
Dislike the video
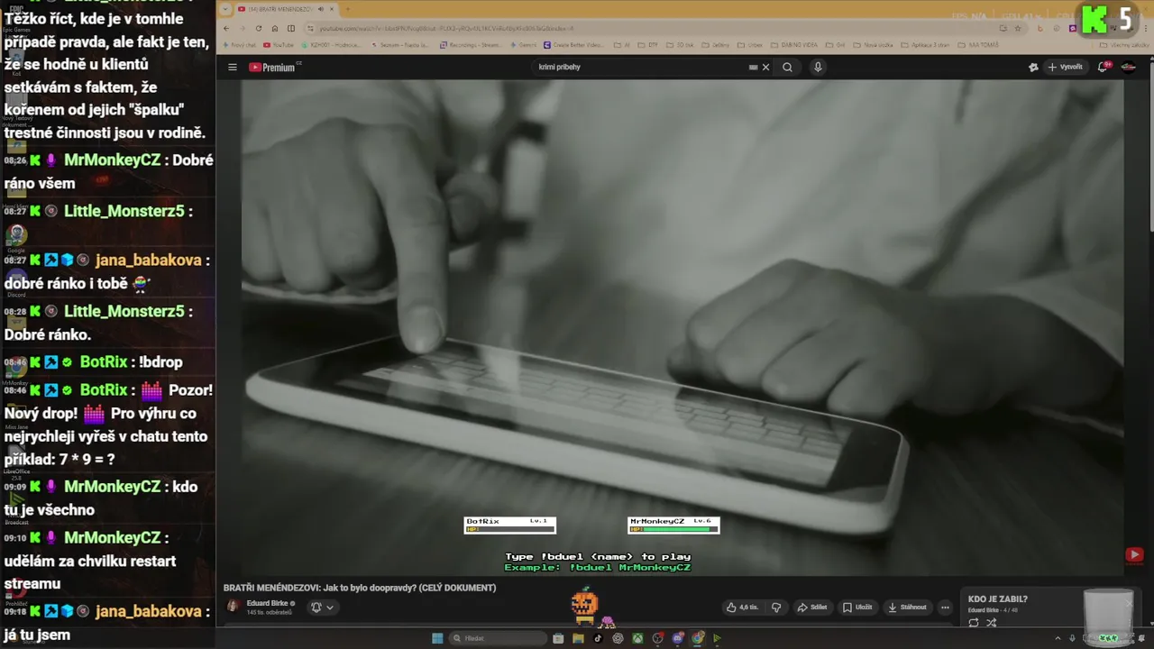point(776,608)
